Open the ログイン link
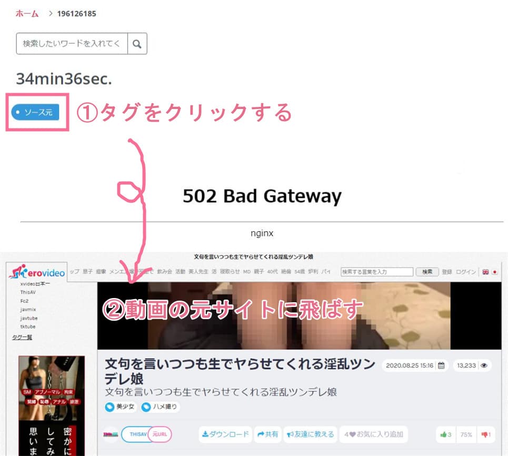The image size is (508, 456). (x=466, y=272)
